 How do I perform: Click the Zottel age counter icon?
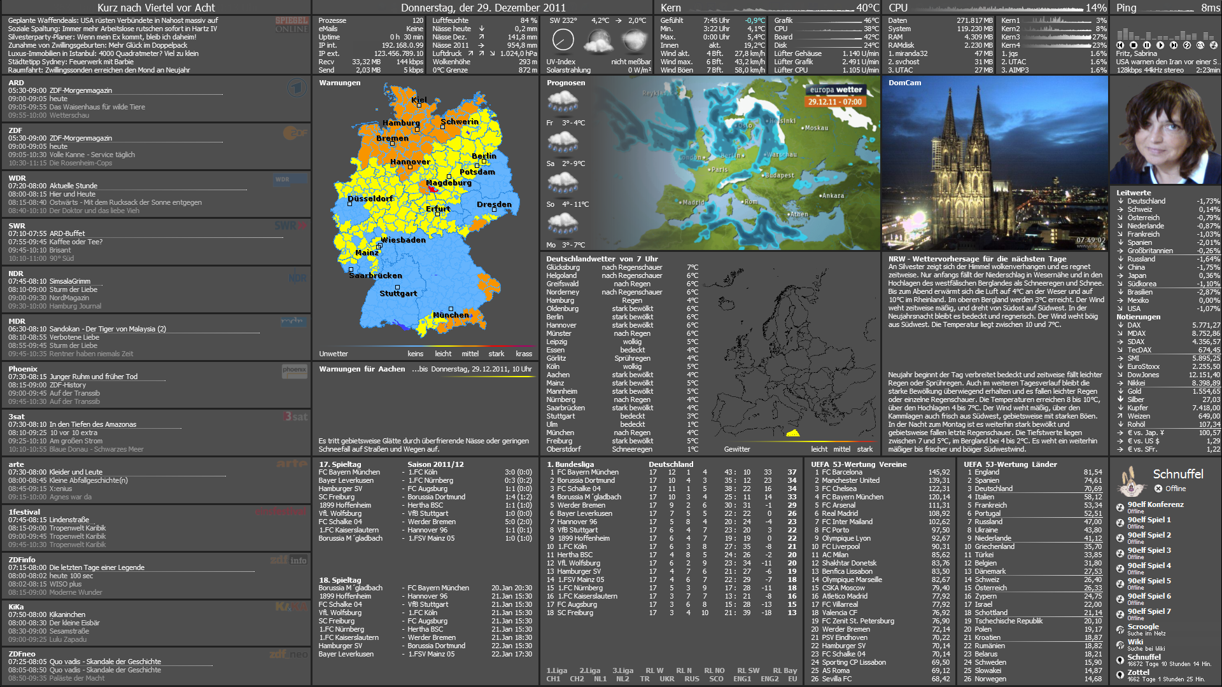(1120, 676)
